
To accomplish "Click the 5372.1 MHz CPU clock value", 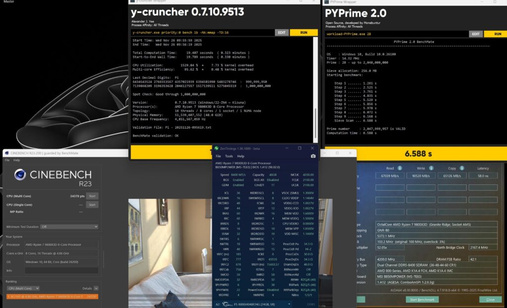I will coord(436,236).
